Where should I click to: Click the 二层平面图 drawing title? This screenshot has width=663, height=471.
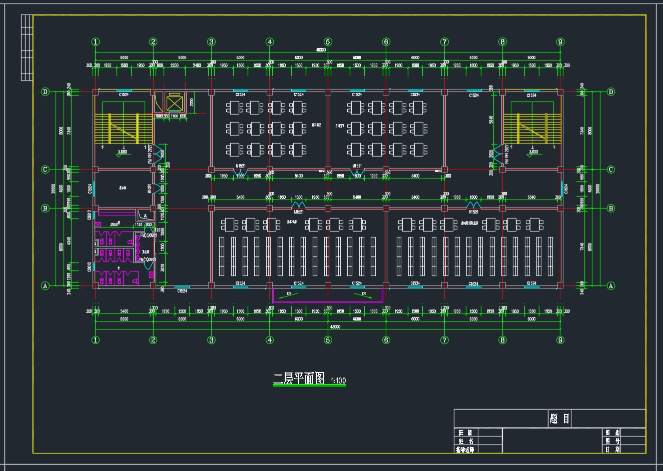[x=299, y=379]
